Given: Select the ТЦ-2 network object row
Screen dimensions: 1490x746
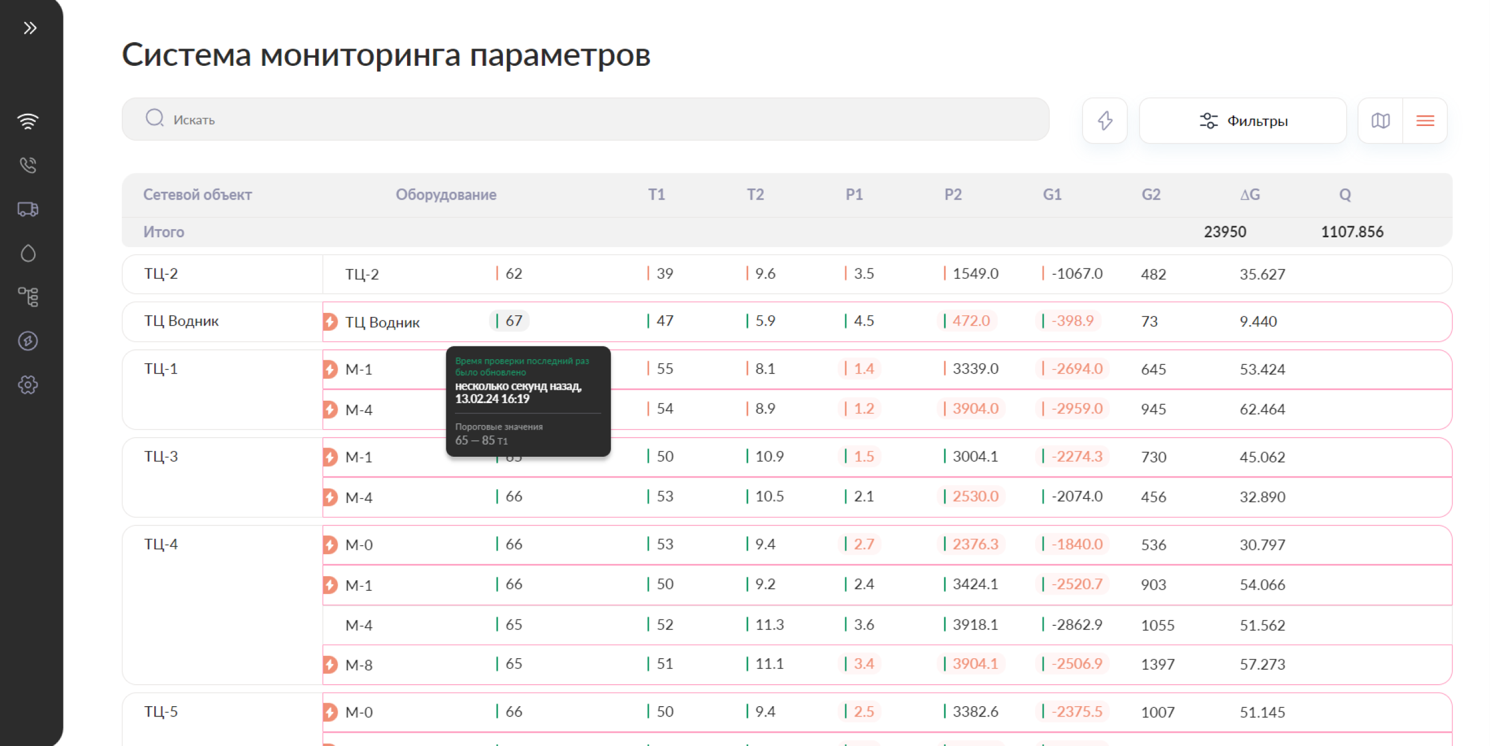Looking at the screenshot, I should [162, 274].
